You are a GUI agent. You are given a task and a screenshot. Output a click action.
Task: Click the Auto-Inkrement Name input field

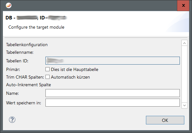[x=113, y=93]
